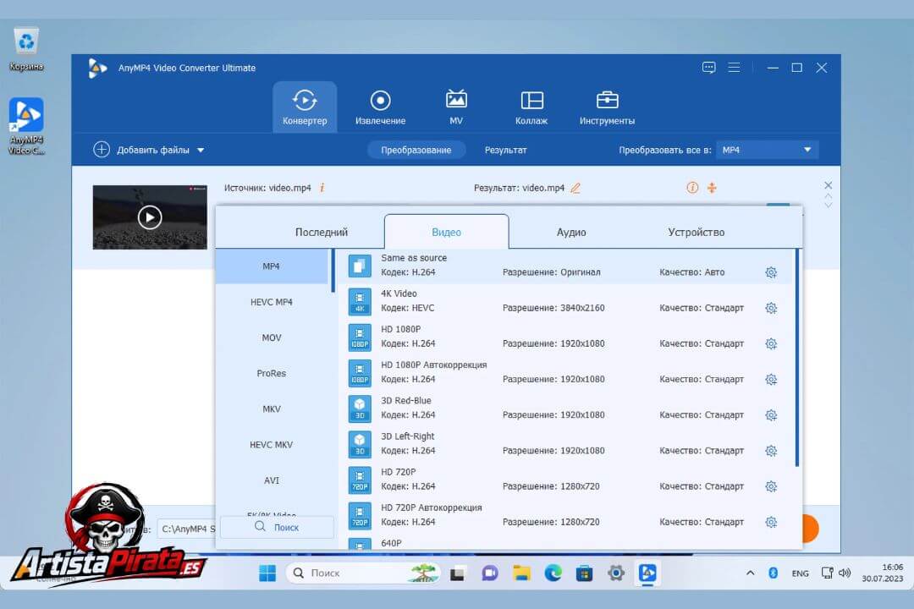Image resolution: width=914 pixels, height=609 pixels.
Task: Open the Аудио format tab
Action: (571, 232)
